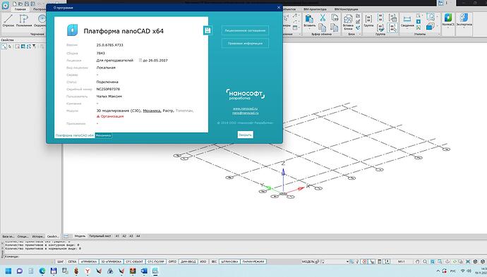Toggle СЕТКА grid mode
The width and height of the screenshot is (487, 277).
click(72, 261)
